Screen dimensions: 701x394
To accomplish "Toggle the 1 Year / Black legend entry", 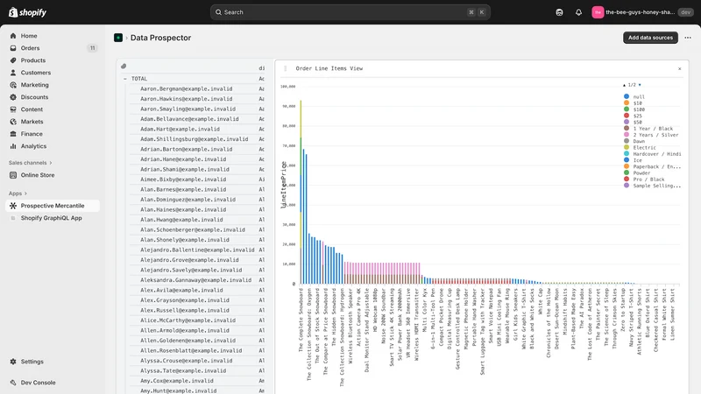I will tap(648, 128).
